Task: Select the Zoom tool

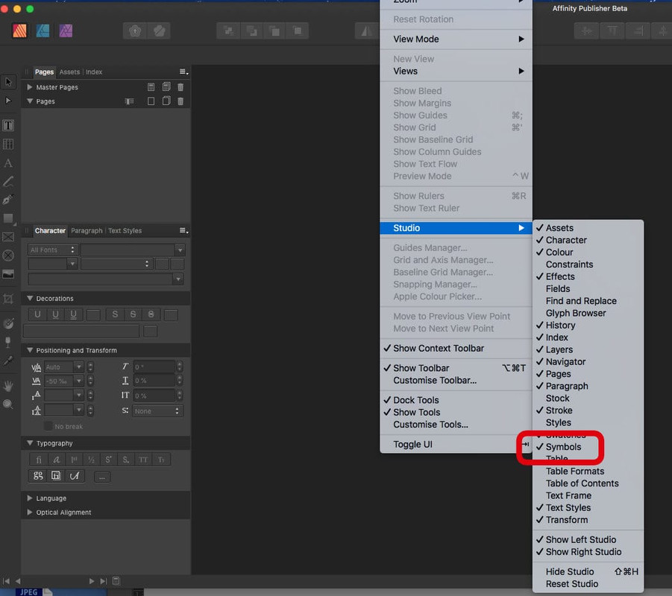Action: click(x=8, y=405)
